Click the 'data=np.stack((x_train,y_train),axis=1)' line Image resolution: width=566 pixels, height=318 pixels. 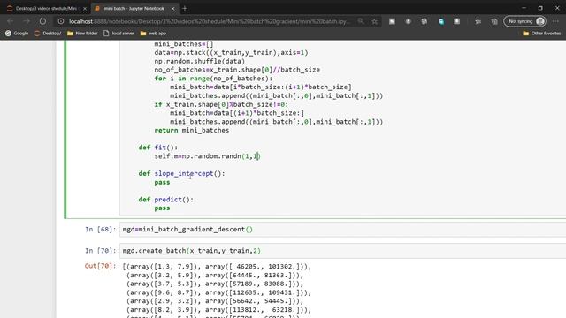coord(231,53)
